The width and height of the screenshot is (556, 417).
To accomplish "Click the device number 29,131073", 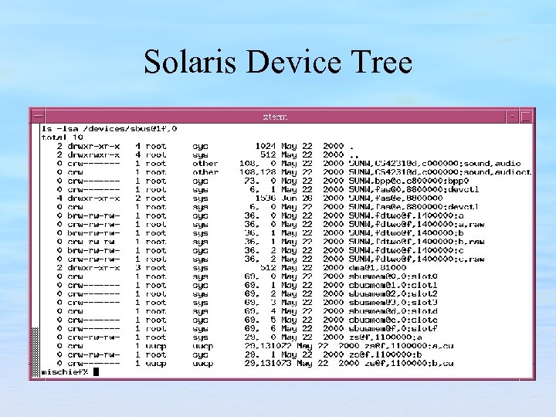I will [268, 363].
